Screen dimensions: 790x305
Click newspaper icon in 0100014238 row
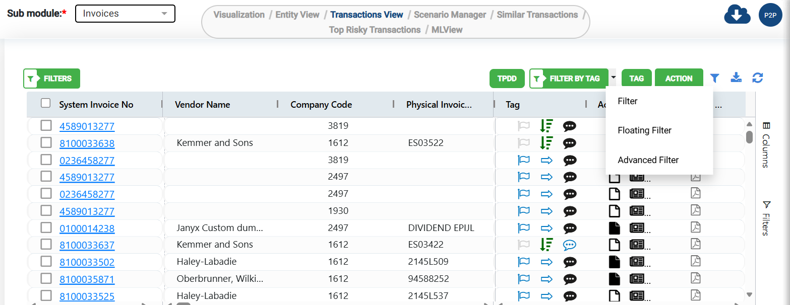[x=637, y=228]
